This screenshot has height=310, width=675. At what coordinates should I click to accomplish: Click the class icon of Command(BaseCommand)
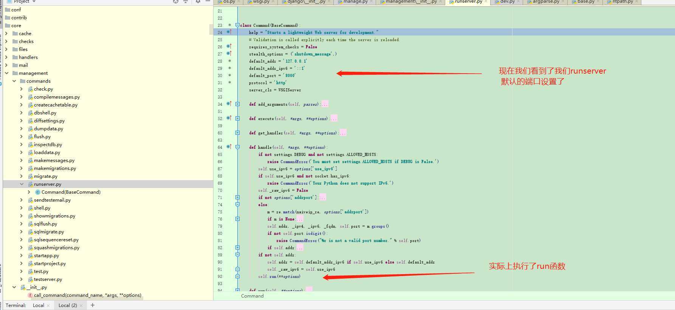click(37, 192)
